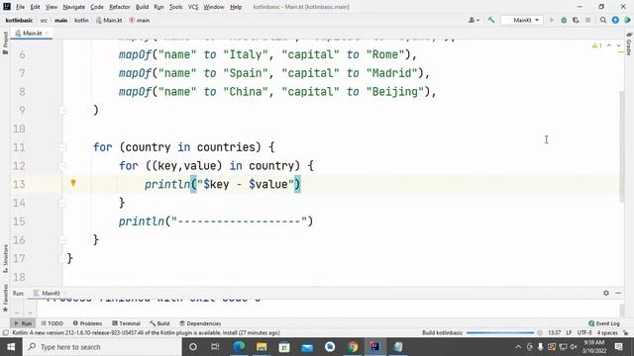Click the Kotlin plugin update notification text

pyautogui.click(x=146, y=333)
